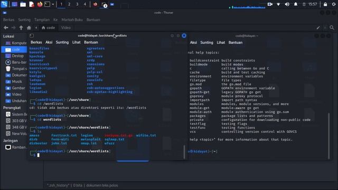Open 'Baru-bar' recent in sidebar
Image resolution: width=338 pixels, height=190 pixels.
(14, 62)
